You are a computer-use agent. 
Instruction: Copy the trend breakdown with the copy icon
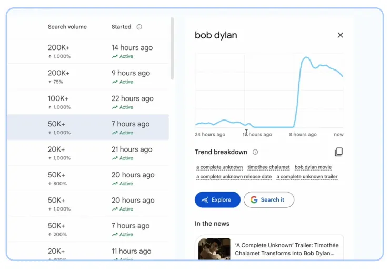[x=338, y=152]
